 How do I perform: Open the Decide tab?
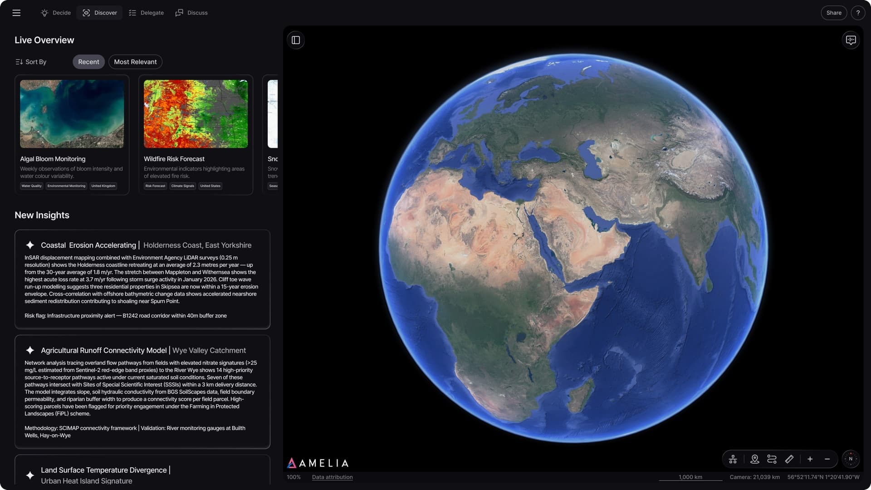click(x=55, y=13)
